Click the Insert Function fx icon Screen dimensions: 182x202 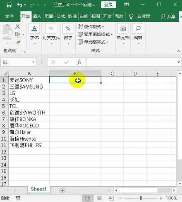(79, 62)
